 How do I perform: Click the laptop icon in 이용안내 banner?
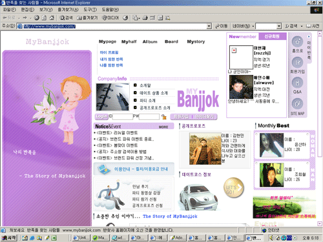tap(104, 169)
